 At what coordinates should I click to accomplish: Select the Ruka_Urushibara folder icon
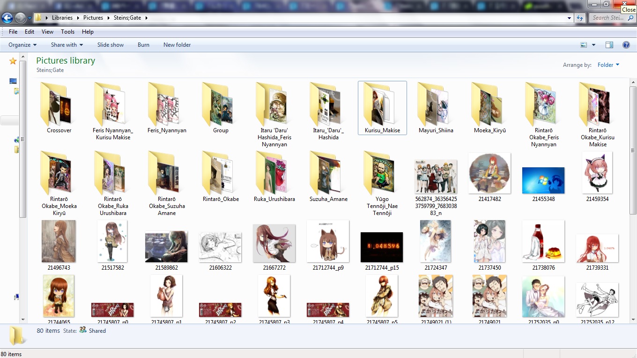pyautogui.click(x=271, y=172)
